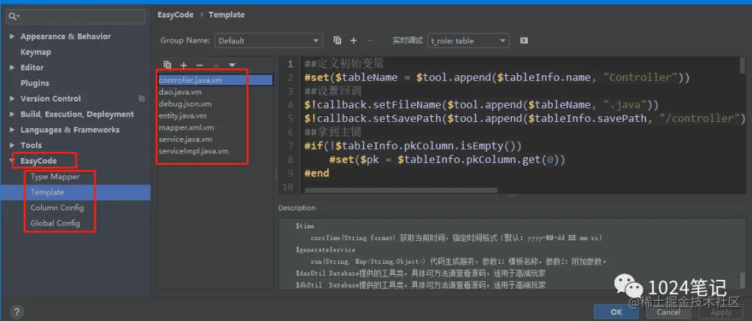Click code line 5 with setSavePath
752x321 pixels.
(525, 118)
